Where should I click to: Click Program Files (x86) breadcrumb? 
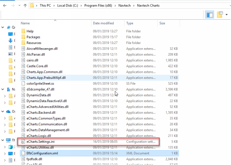98,6
